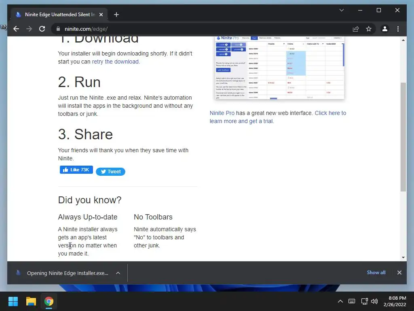Open network settings from the tray

click(x=364, y=301)
